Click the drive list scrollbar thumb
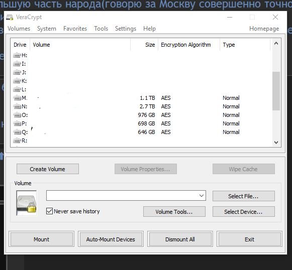This screenshot has width=292, height=270. click(x=276, y=91)
